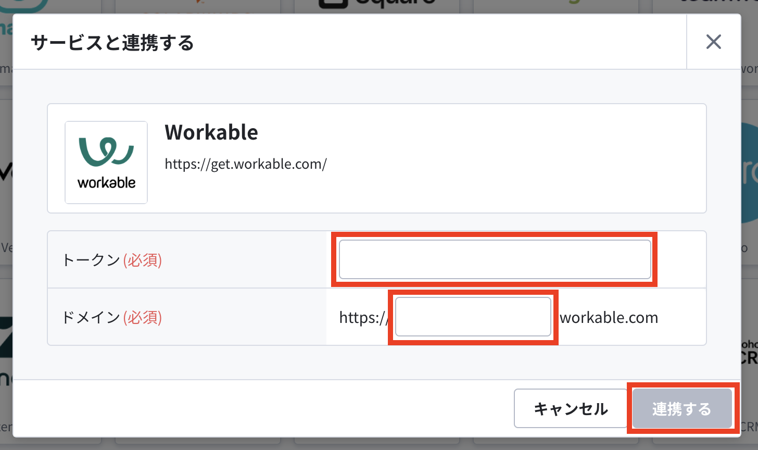Click the サービスと連携する dialog title
Viewport: 758px width, 450px height.
click(112, 43)
